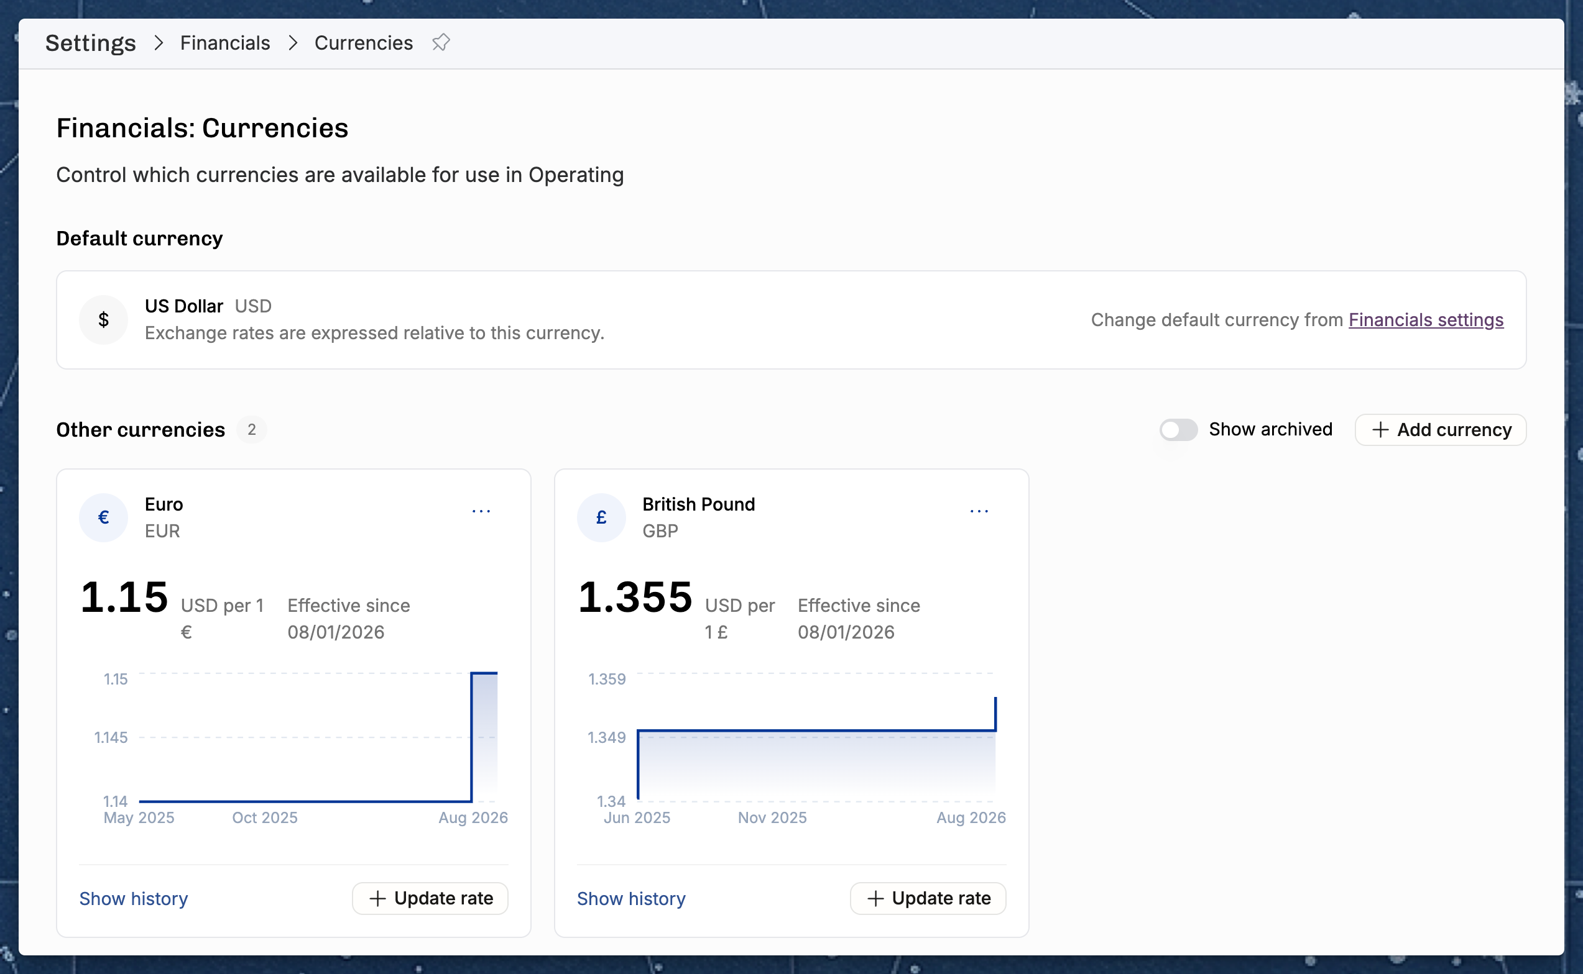Click the chevron after Settings breadcrumb
Viewport: 1583px width, 974px height.
click(x=159, y=42)
